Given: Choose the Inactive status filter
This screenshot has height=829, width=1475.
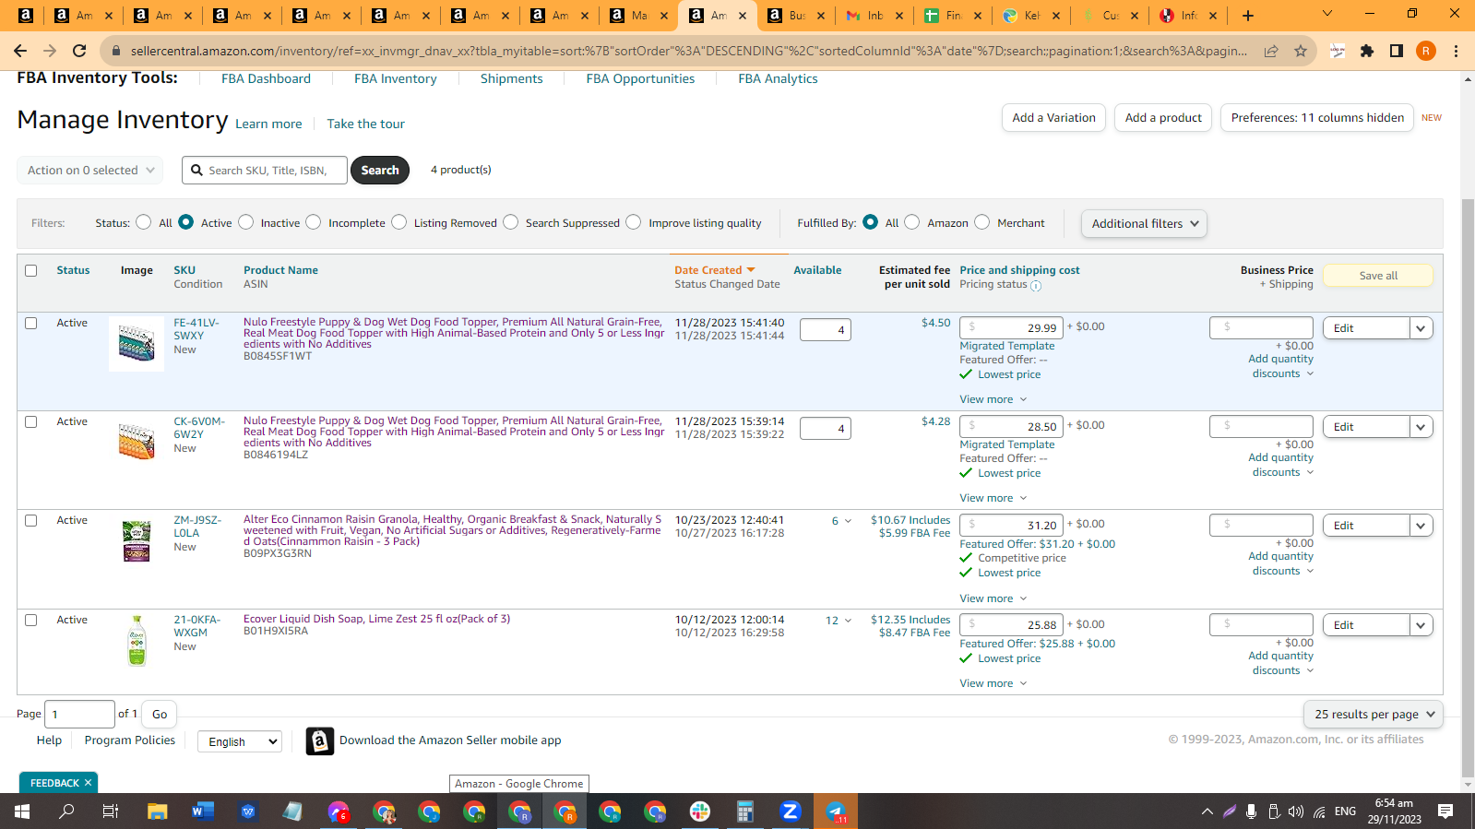Looking at the screenshot, I should tap(245, 222).
